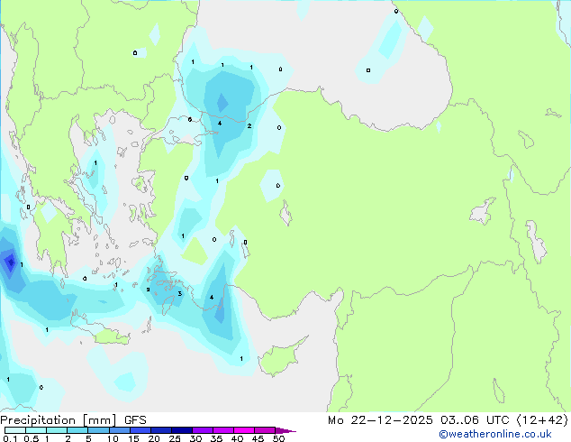This screenshot has width=571, height=442.
Task: Click the "Precipitation [mm]" title text
Action: (59, 420)
